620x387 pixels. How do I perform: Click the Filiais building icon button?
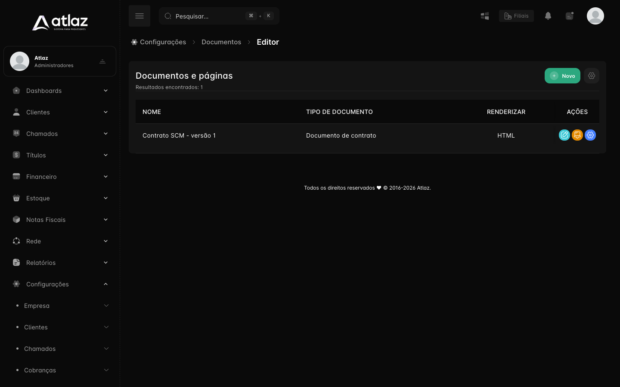[516, 16]
